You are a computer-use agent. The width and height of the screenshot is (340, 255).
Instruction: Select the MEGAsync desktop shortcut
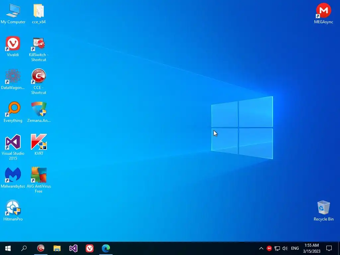pos(323,13)
